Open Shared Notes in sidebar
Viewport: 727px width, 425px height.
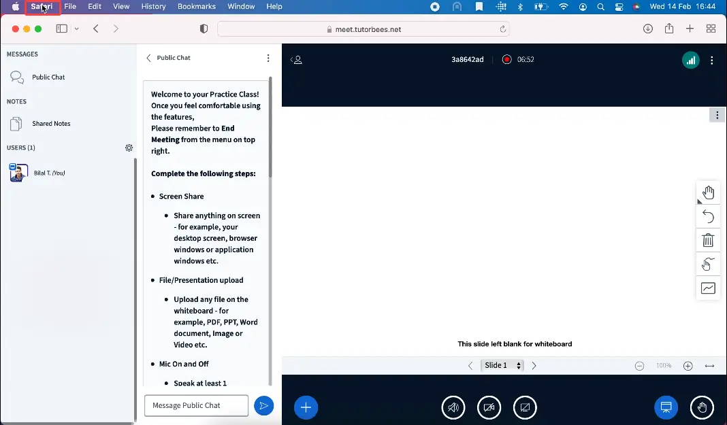click(x=51, y=124)
